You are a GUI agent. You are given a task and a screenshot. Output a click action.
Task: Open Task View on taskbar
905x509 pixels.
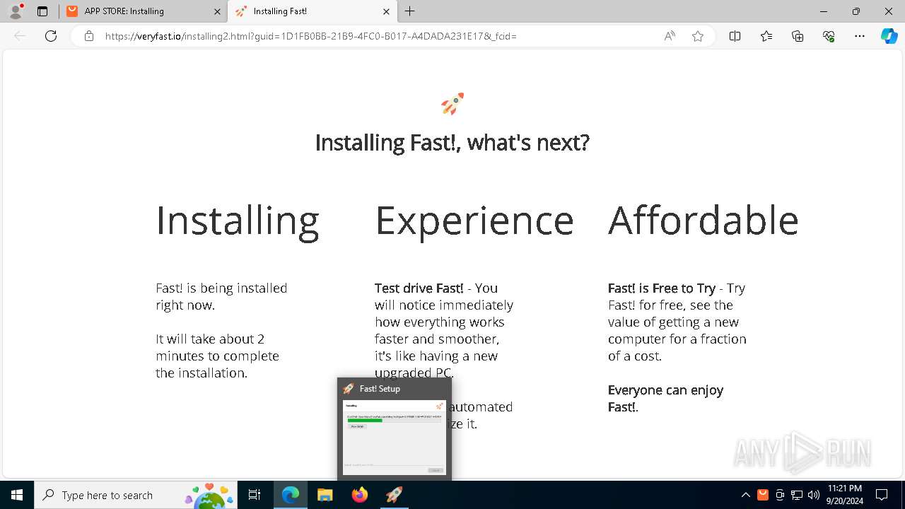tap(255, 495)
